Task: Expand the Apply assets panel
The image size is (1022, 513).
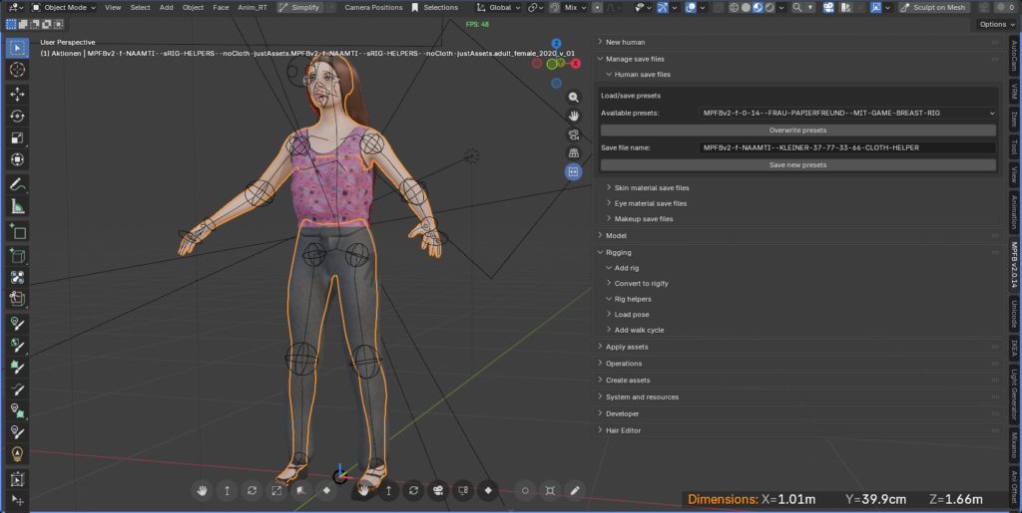Action: coord(627,347)
